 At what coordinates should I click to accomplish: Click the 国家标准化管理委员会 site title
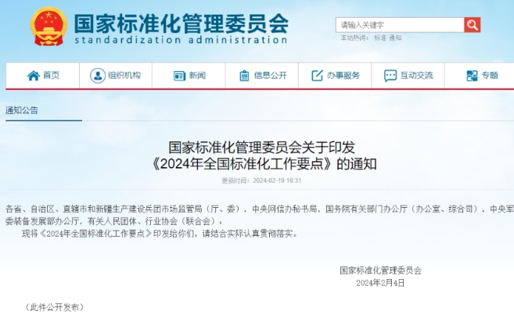pyautogui.click(x=181, y=23)
